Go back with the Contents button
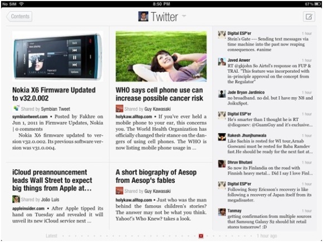This screenshot has height=242, width=323. tap(19, 17)
